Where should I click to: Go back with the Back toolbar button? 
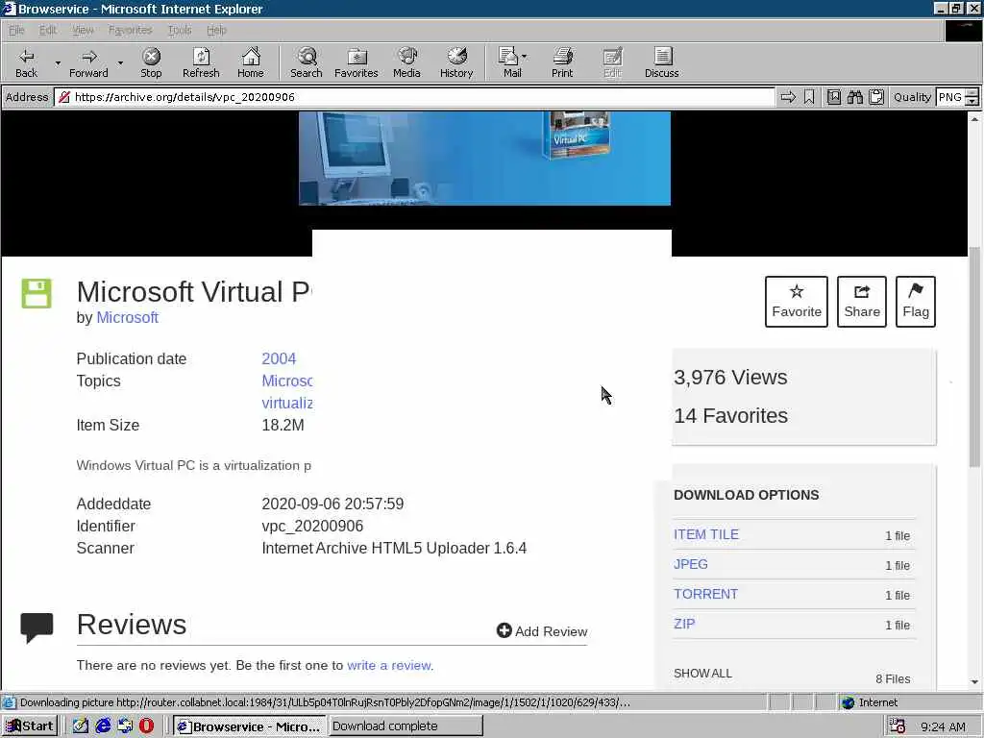tap(26, 62)
